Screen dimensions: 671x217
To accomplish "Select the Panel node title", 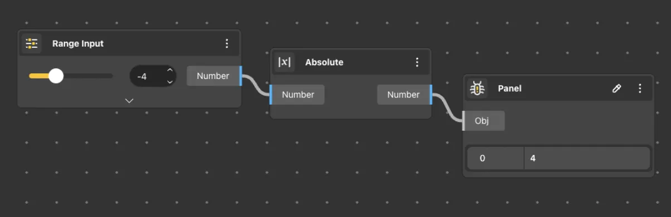I will point(510,88).
